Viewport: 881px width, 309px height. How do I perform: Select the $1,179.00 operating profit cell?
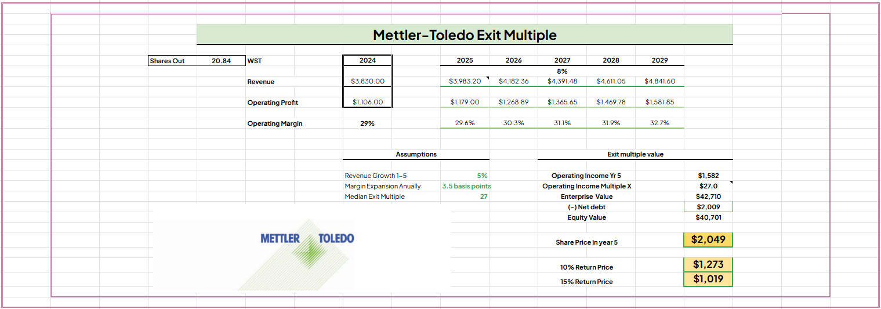click(x=465, y=102)
